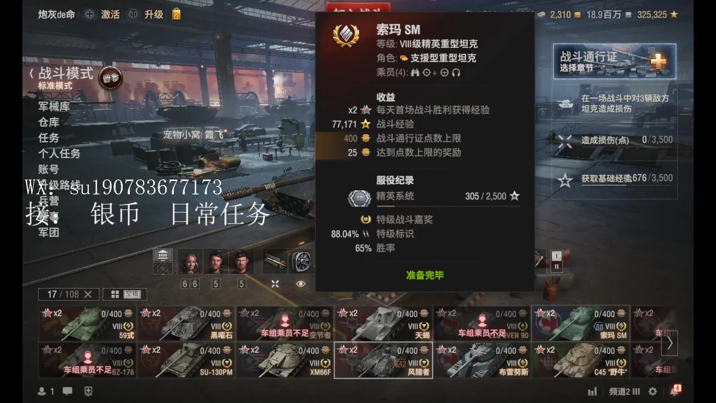Expand tank carousel with right arrow

669,343
